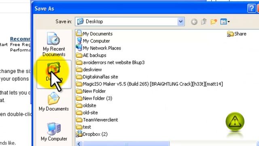Select avoiderrors net website Bkup3 folder
259x146 pixels.
[110, 62]
